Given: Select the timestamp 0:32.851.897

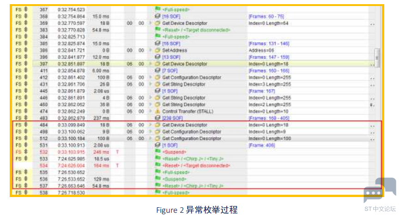Looking at the screenshot, I should (71, 64).
